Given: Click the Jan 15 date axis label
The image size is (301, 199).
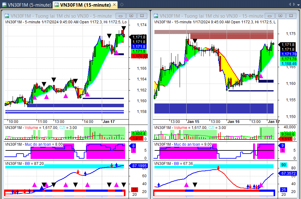Looking at the screenshot, I should 193,122.
